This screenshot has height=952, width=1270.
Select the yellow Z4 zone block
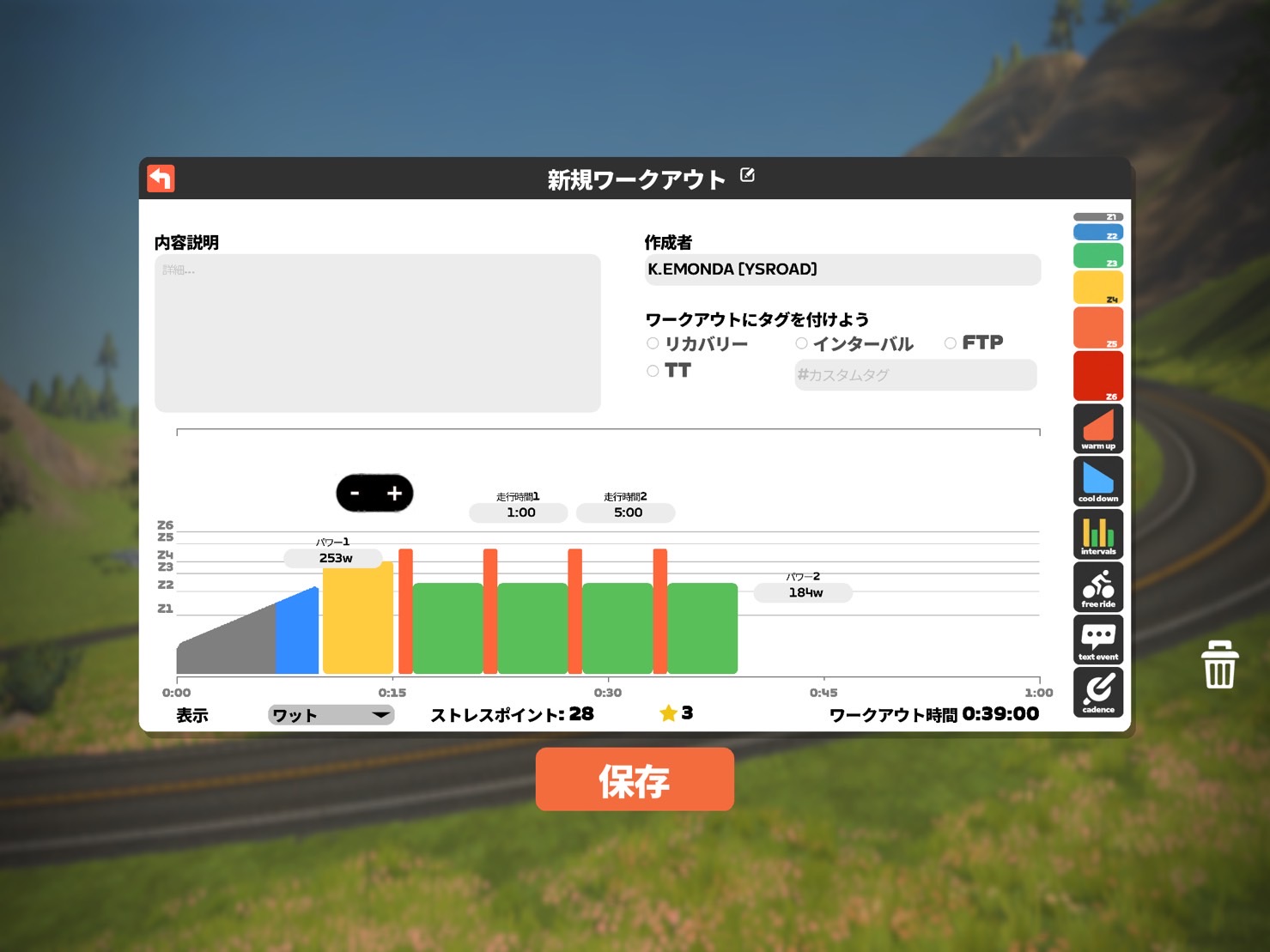1098,288
